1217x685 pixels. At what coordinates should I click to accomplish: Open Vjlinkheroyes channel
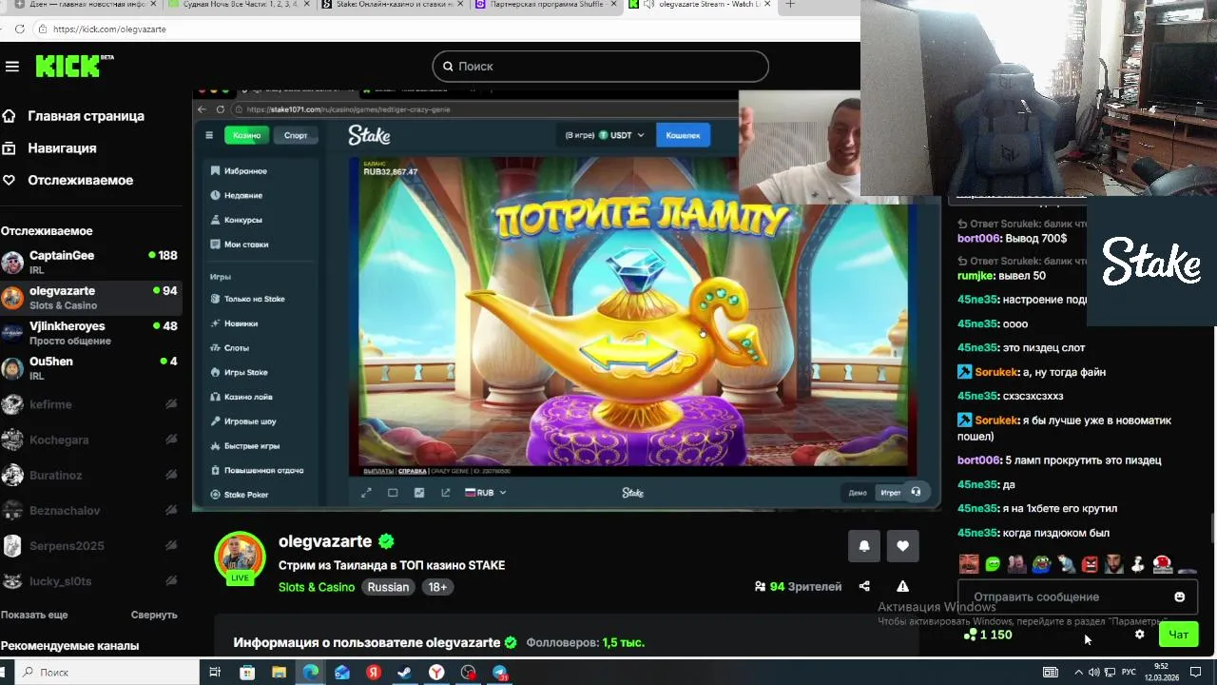91,332
